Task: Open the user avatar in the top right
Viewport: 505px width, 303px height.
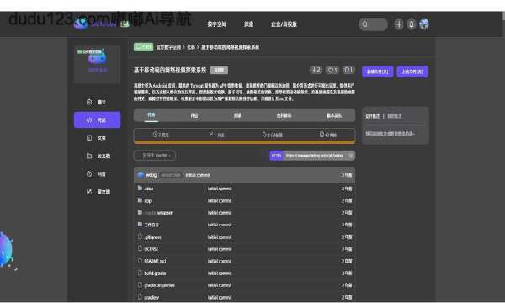Action: [x=424, y=24]
